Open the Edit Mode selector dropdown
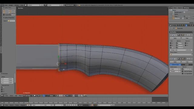The height and width of the screenshot is (109, 194). pos(28,96)
